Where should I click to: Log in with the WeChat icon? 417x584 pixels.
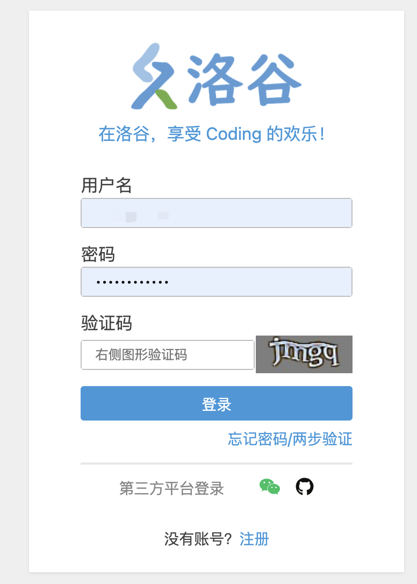pyautogui.click(x=270, y=487)
